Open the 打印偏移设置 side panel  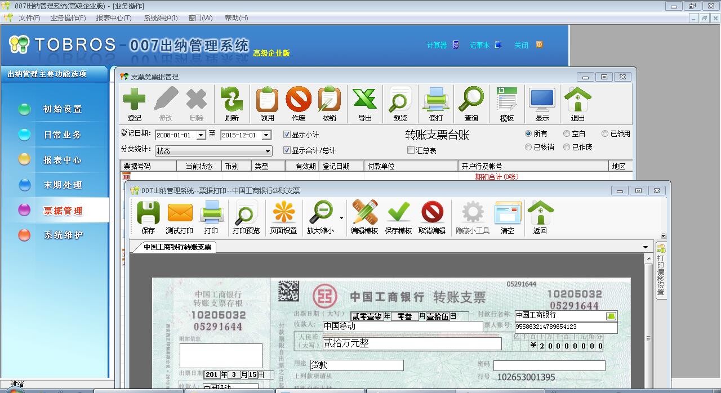[661, 270]
